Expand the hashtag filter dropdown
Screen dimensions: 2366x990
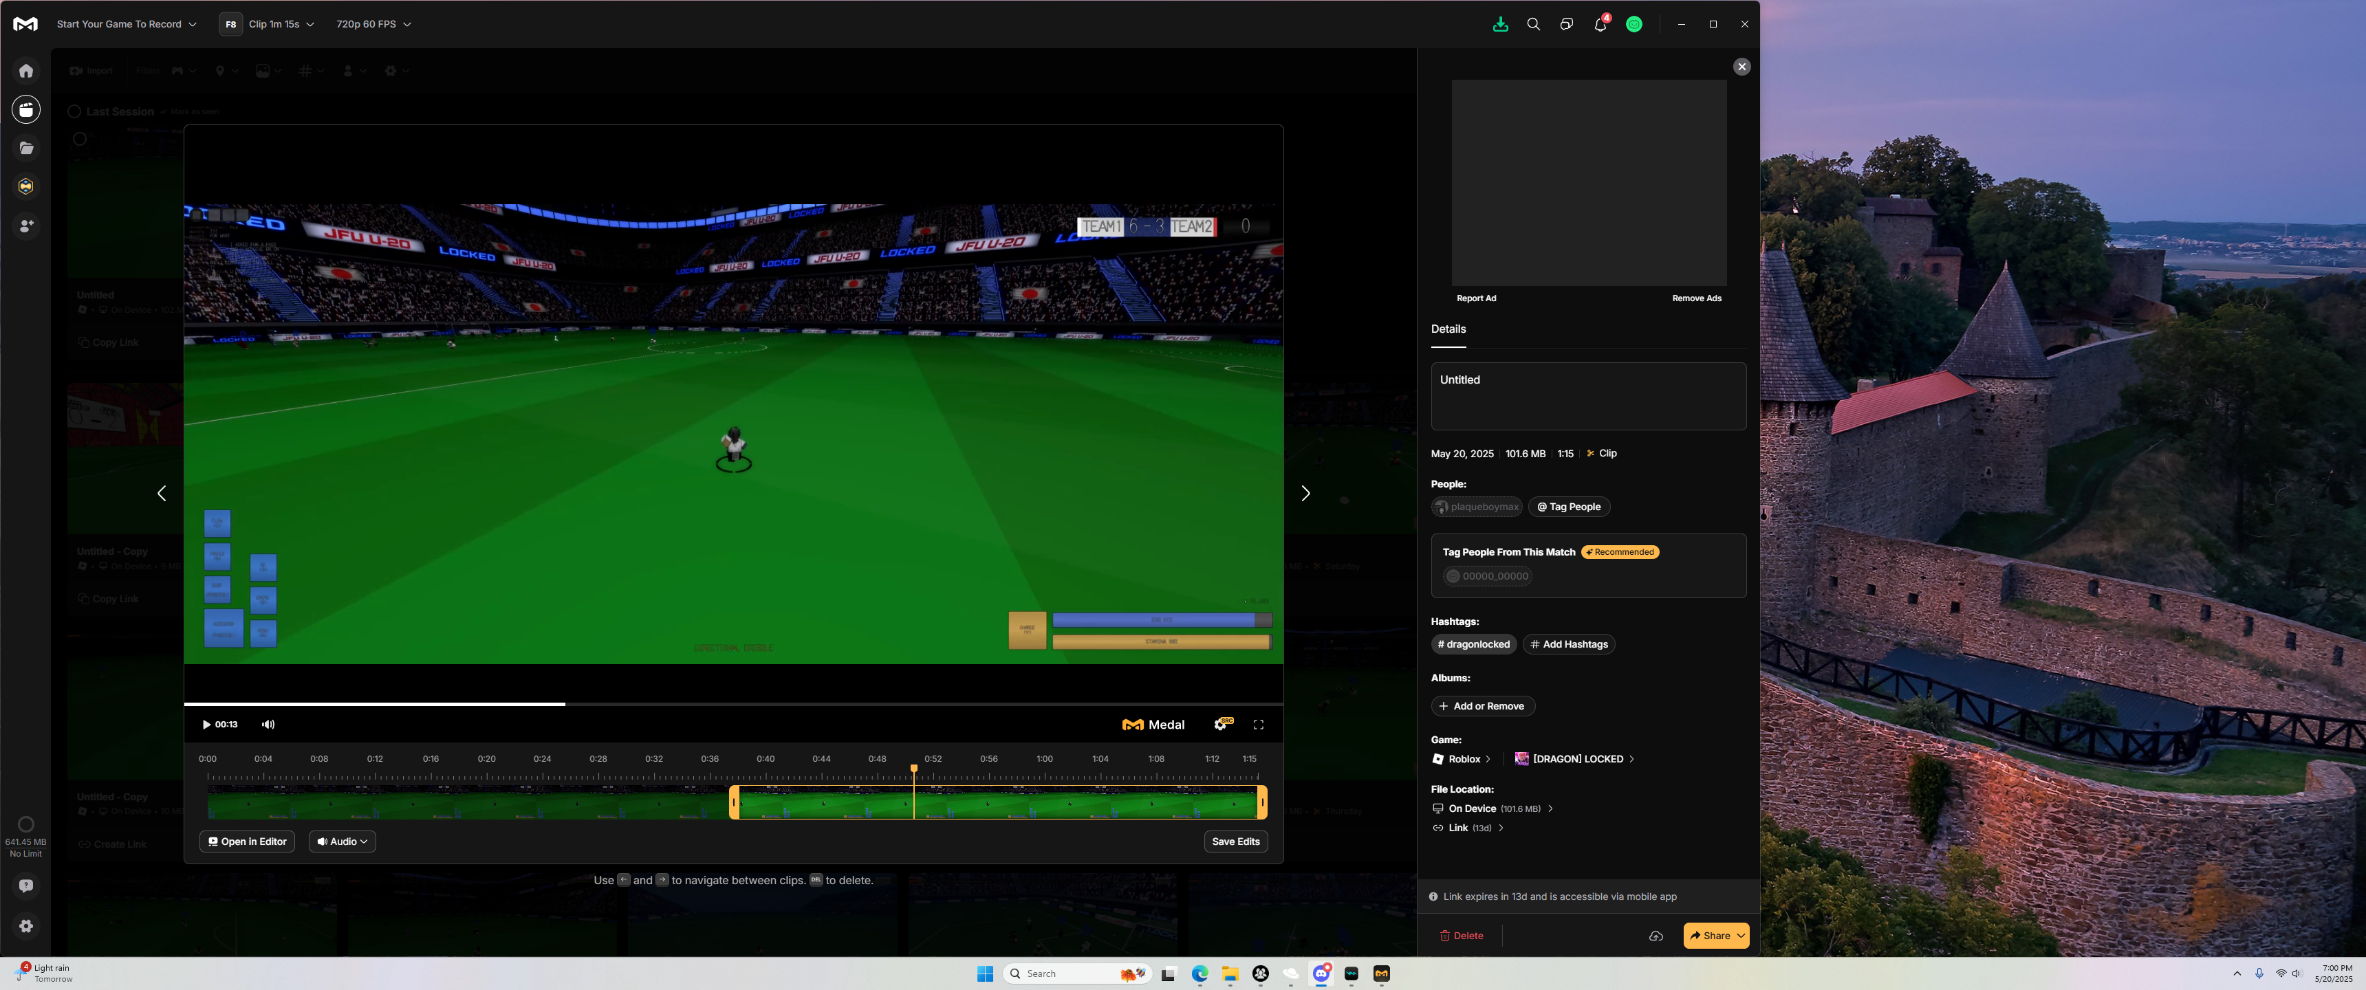tap(312, 71)
